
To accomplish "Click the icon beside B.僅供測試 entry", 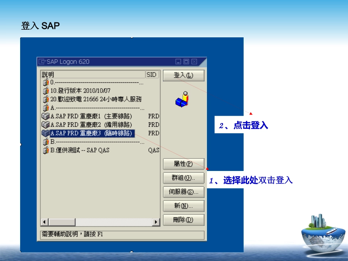I will pyautogui.click(x=46, y=150).
